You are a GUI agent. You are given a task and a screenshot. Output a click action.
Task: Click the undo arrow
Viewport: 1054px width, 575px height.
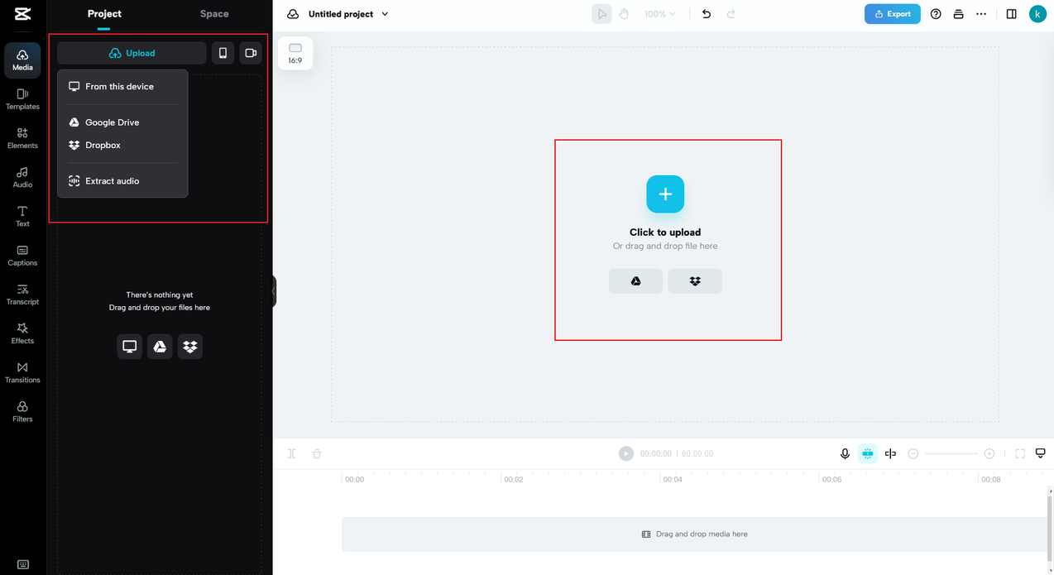707,14
